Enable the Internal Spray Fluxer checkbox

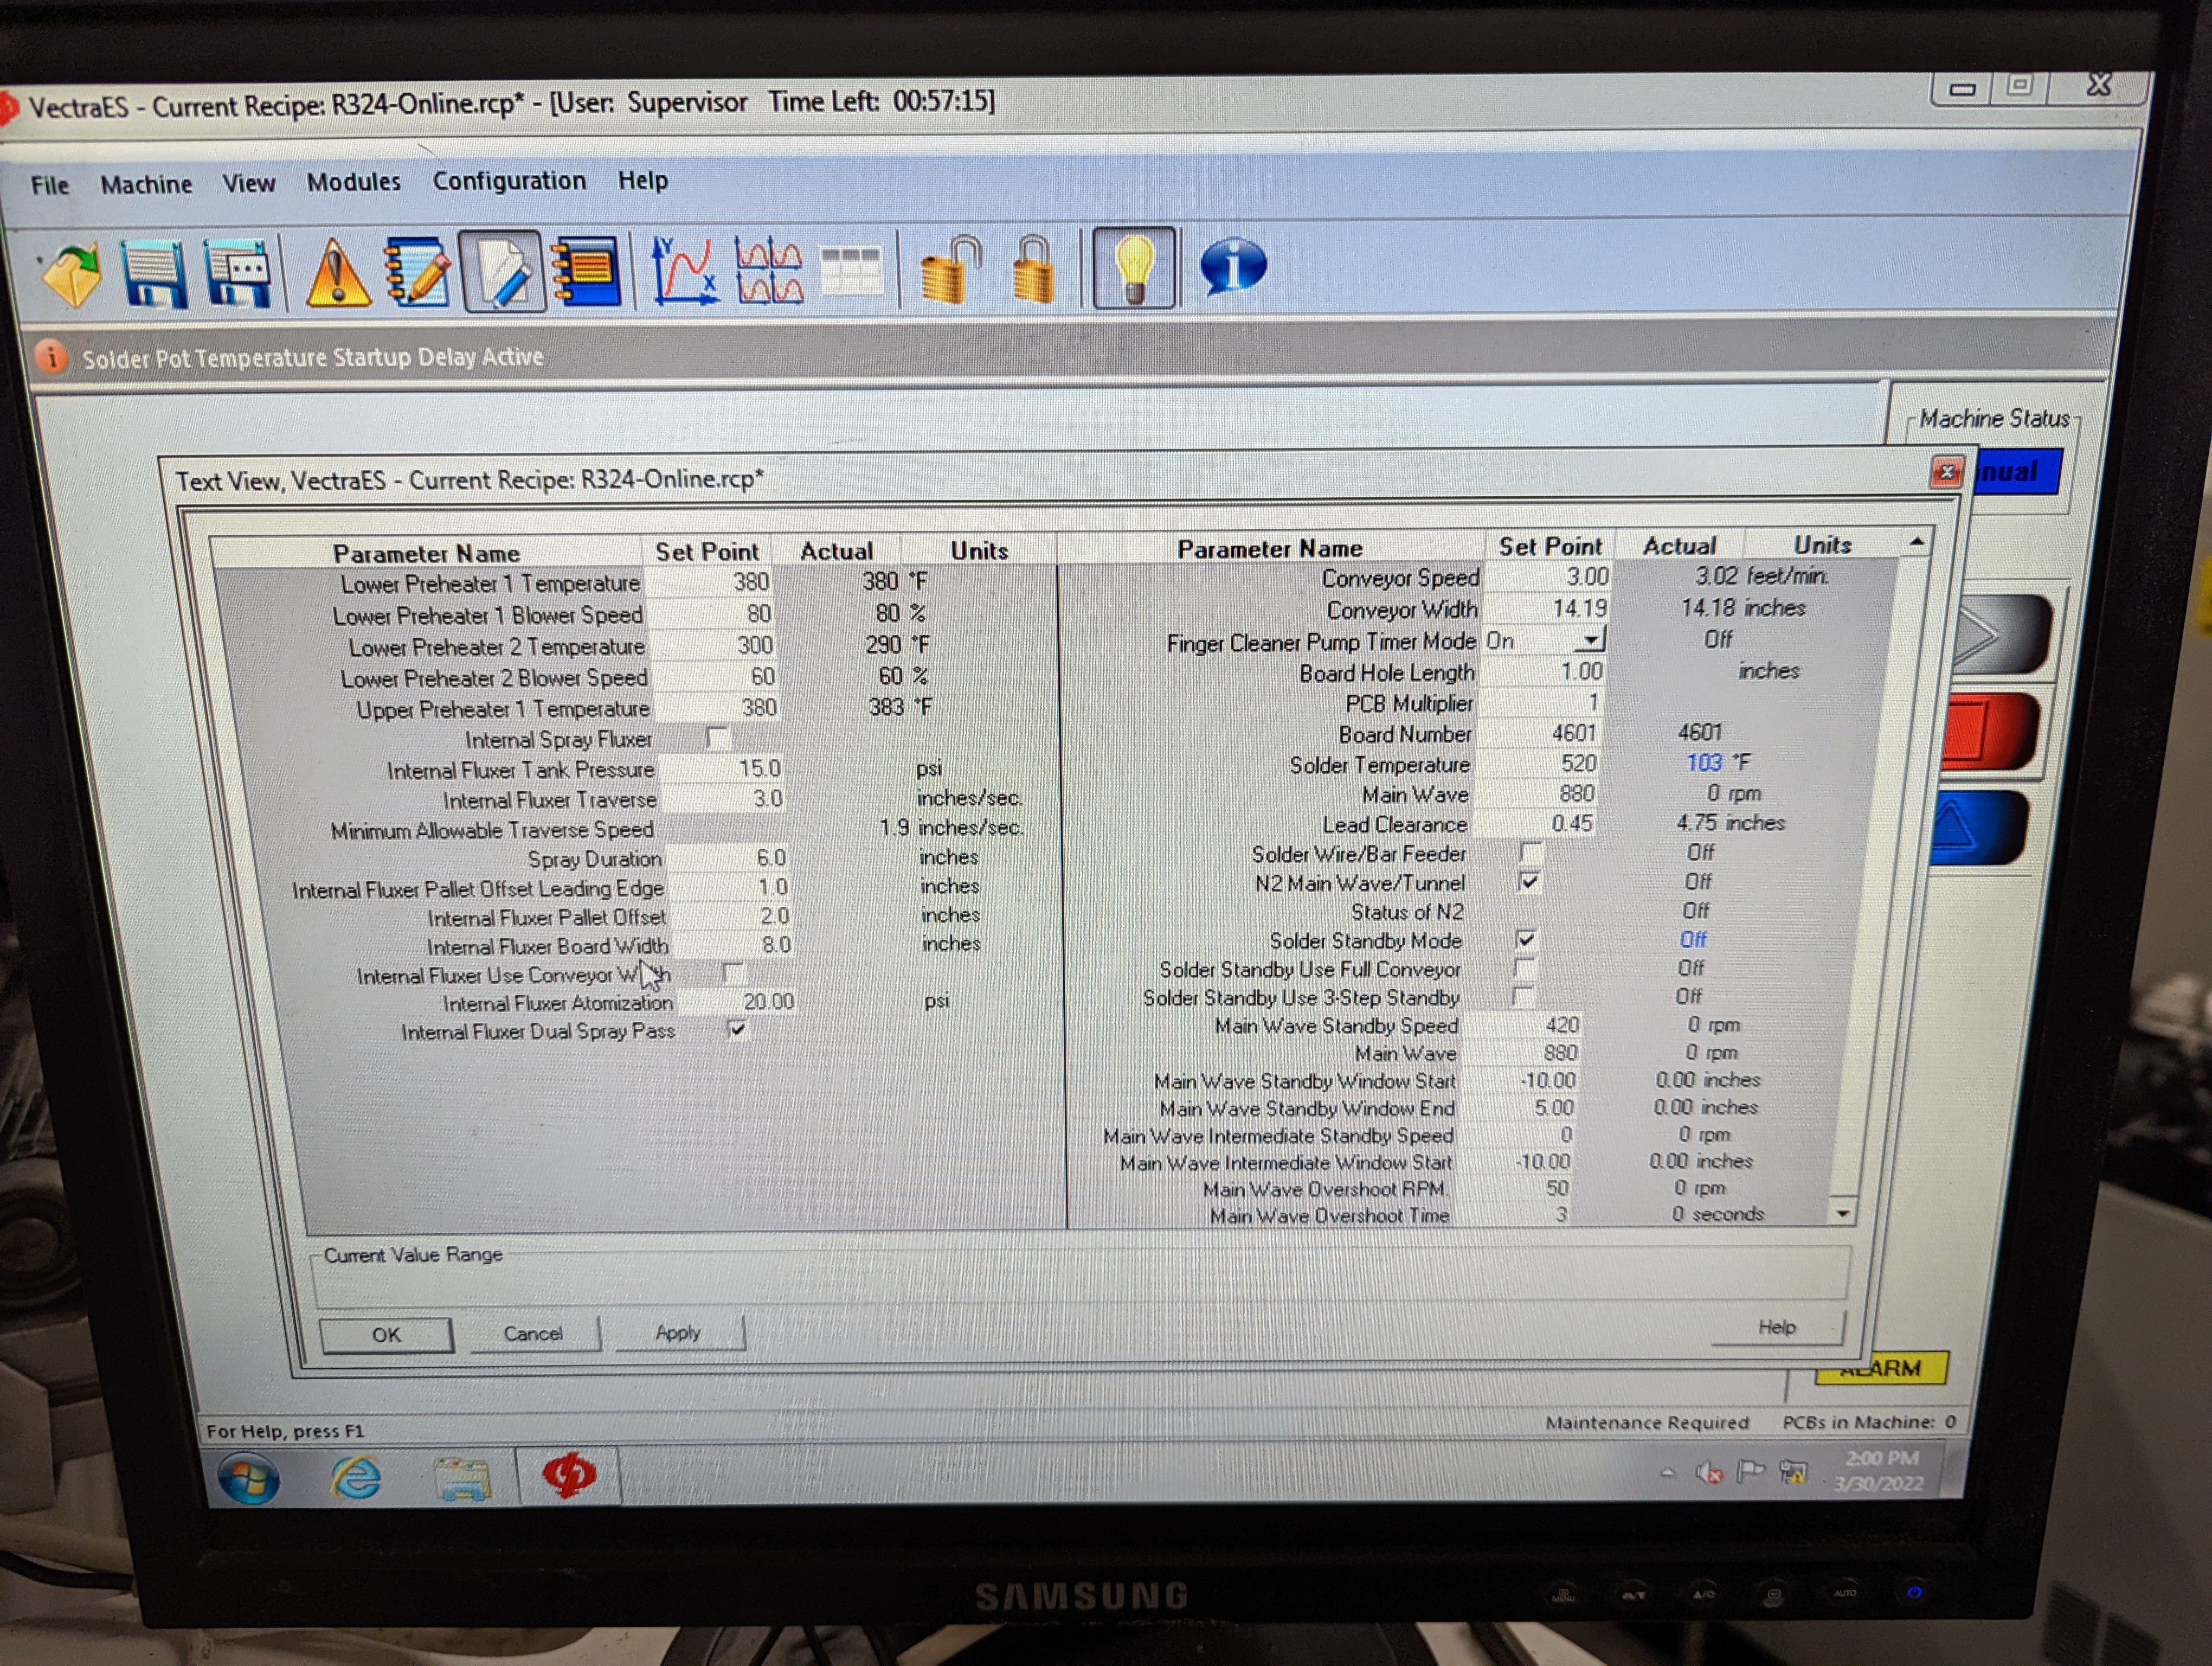(x=718, y=739)
